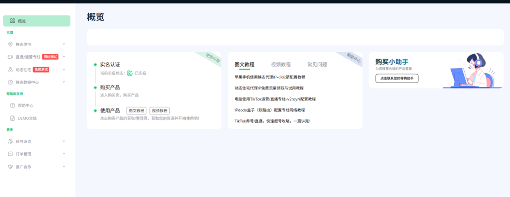Click the 帮助中心 corner ribbon
This screenshot has height=197, width=510.
point(353,58)
